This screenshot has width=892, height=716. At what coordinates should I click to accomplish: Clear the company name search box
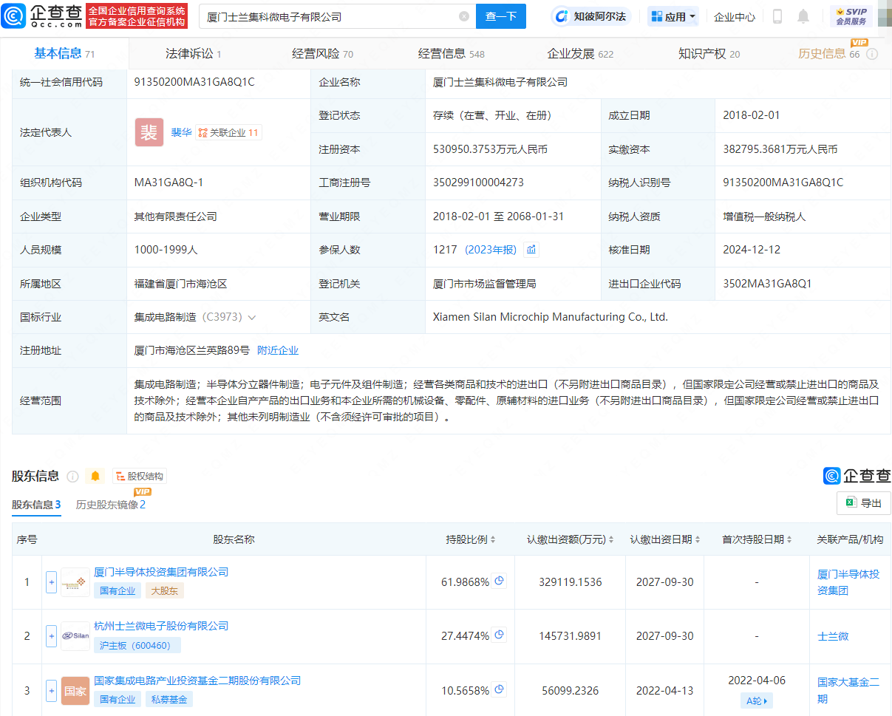pyautogui.click(x=464, y=16)
